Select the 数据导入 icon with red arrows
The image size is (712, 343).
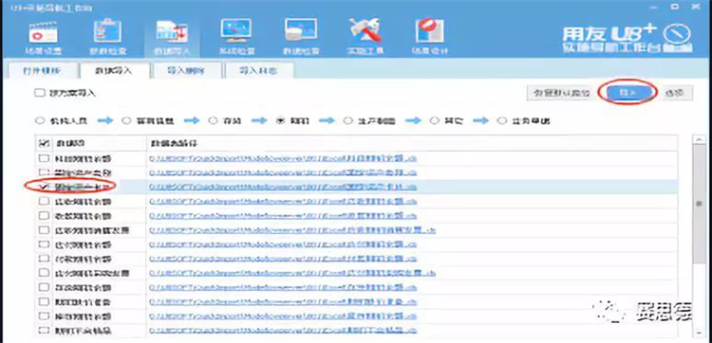(x=172, y=31)
